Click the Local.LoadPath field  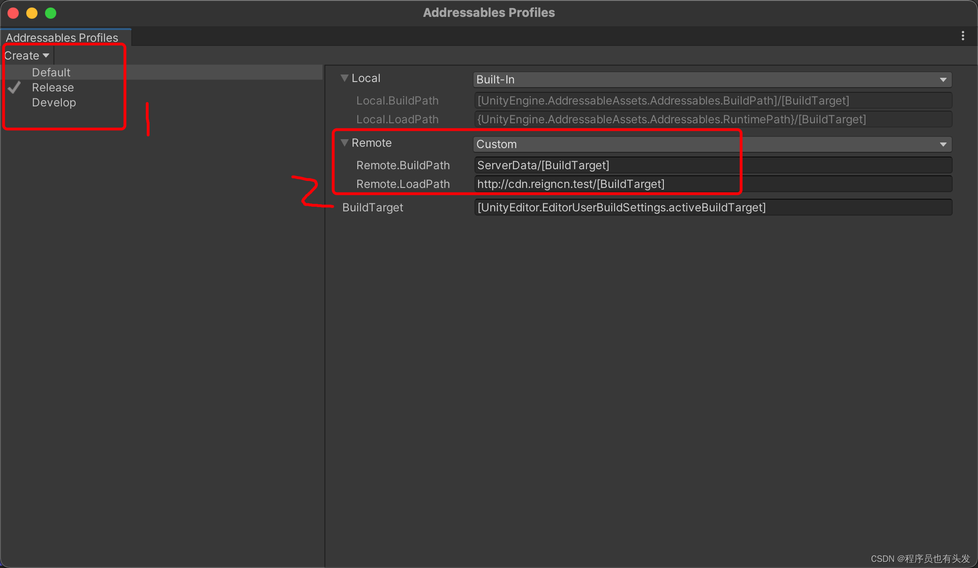pyautogui.click(x=703, y=119)
